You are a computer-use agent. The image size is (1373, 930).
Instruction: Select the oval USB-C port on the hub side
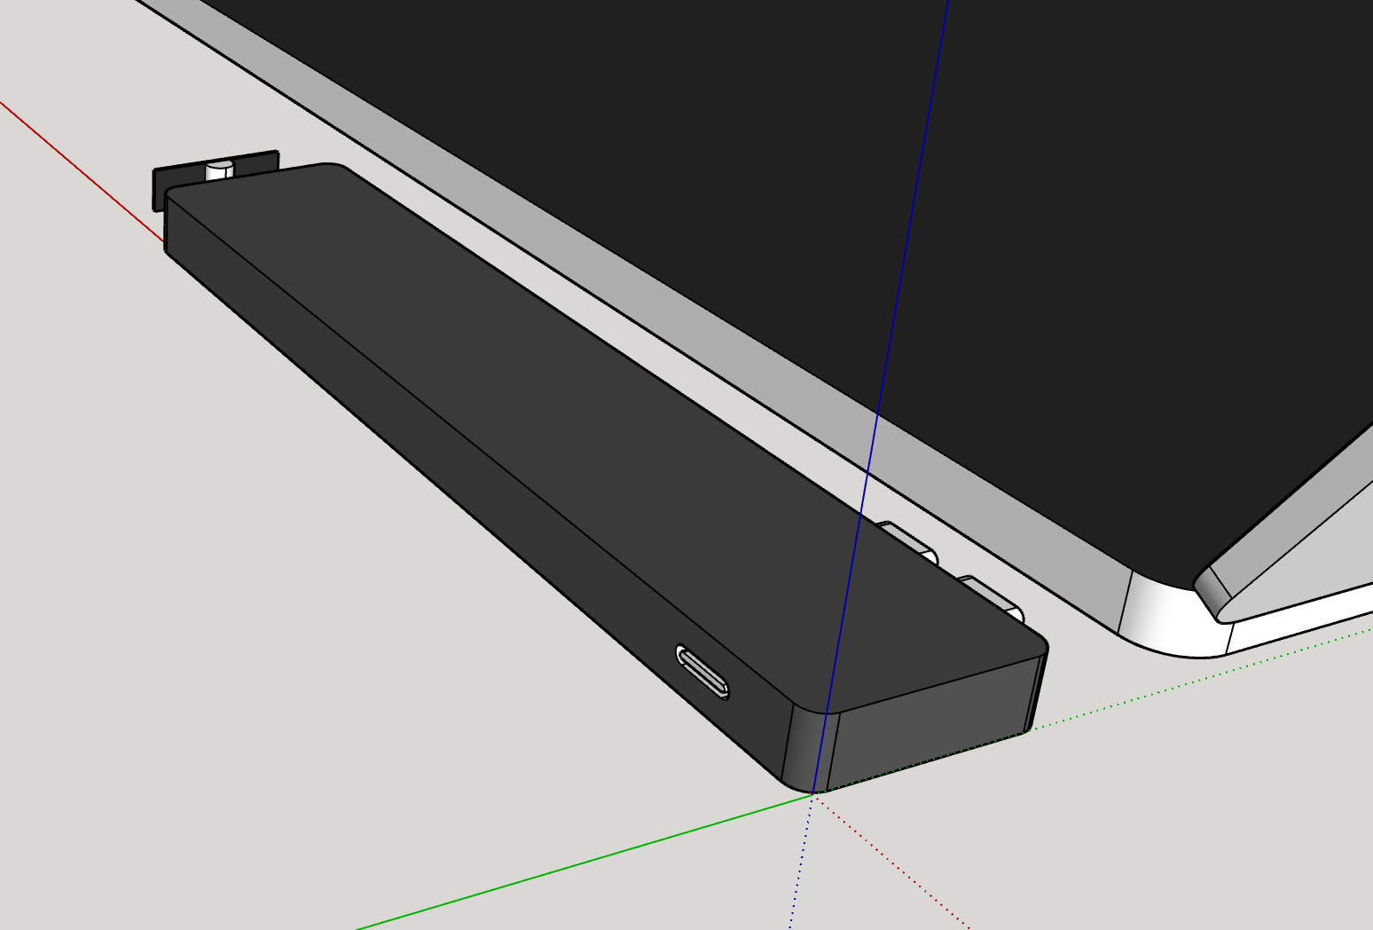click(702, 672)
